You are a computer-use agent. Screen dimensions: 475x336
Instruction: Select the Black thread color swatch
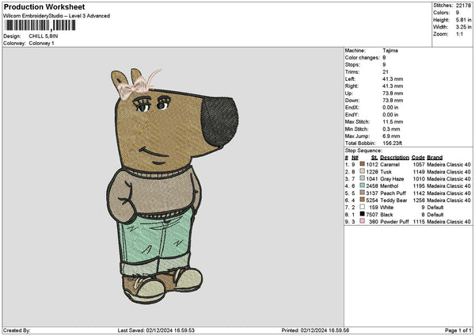pyautogui.click(x=363, y=214)
